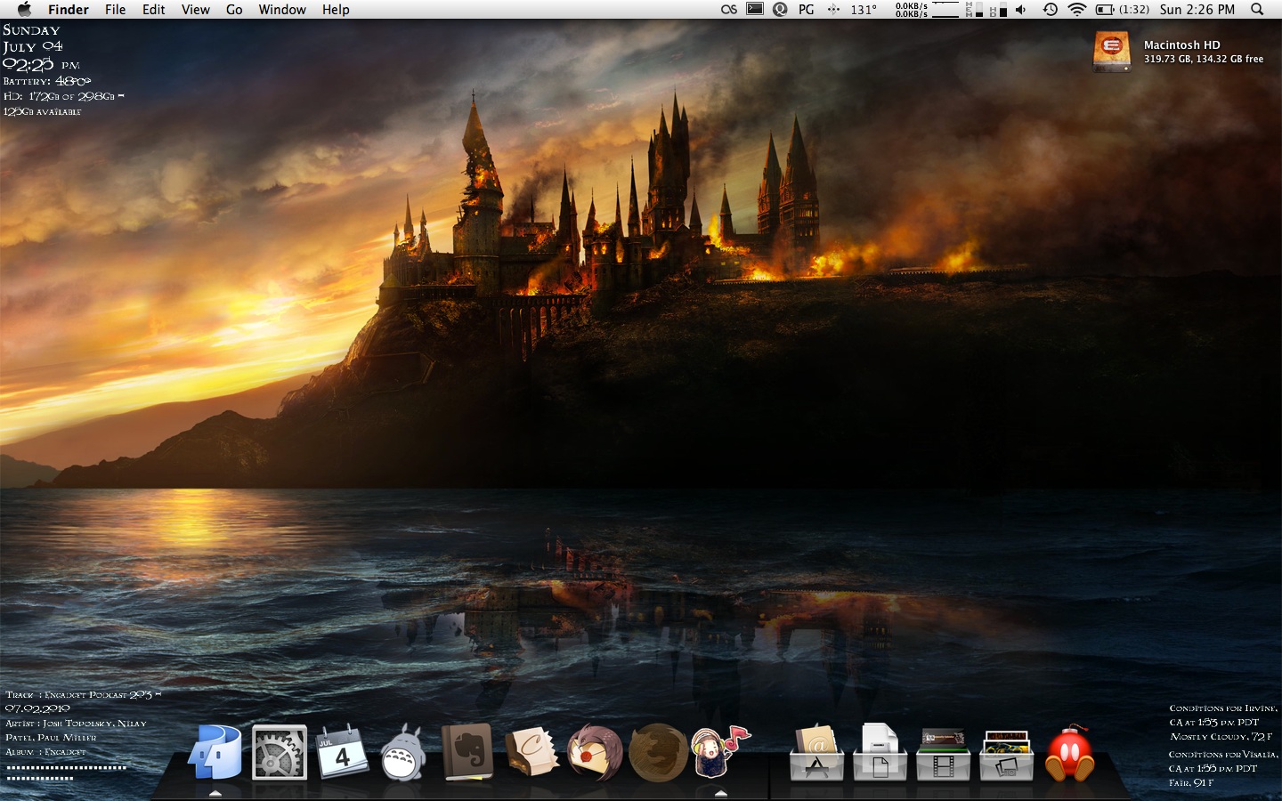This screenshot has width=1282, height=801.
Task: Open System Preferences gear icon in Dock
Action: (280, 752)
